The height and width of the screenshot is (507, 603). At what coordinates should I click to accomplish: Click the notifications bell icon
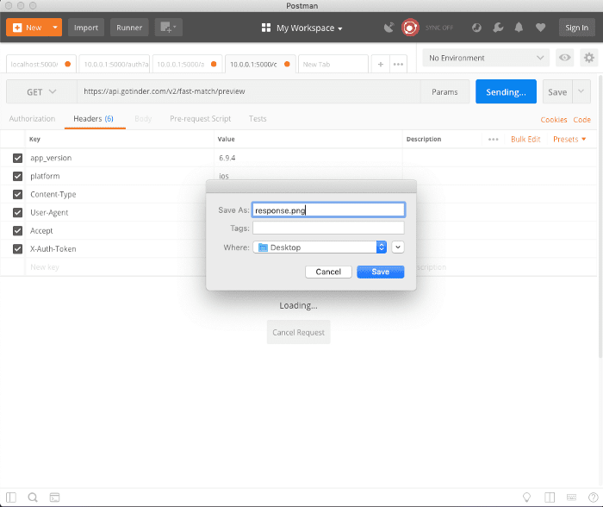click(520, 28)
